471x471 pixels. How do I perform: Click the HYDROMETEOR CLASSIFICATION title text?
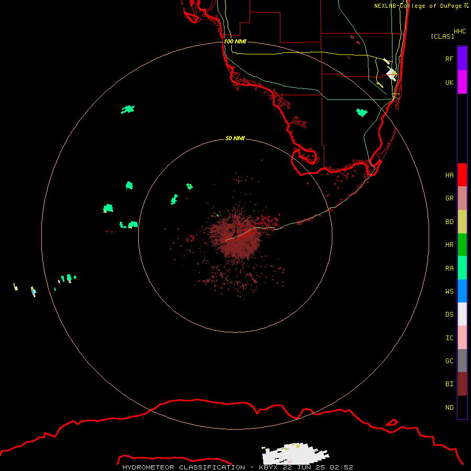coord(184,467)
